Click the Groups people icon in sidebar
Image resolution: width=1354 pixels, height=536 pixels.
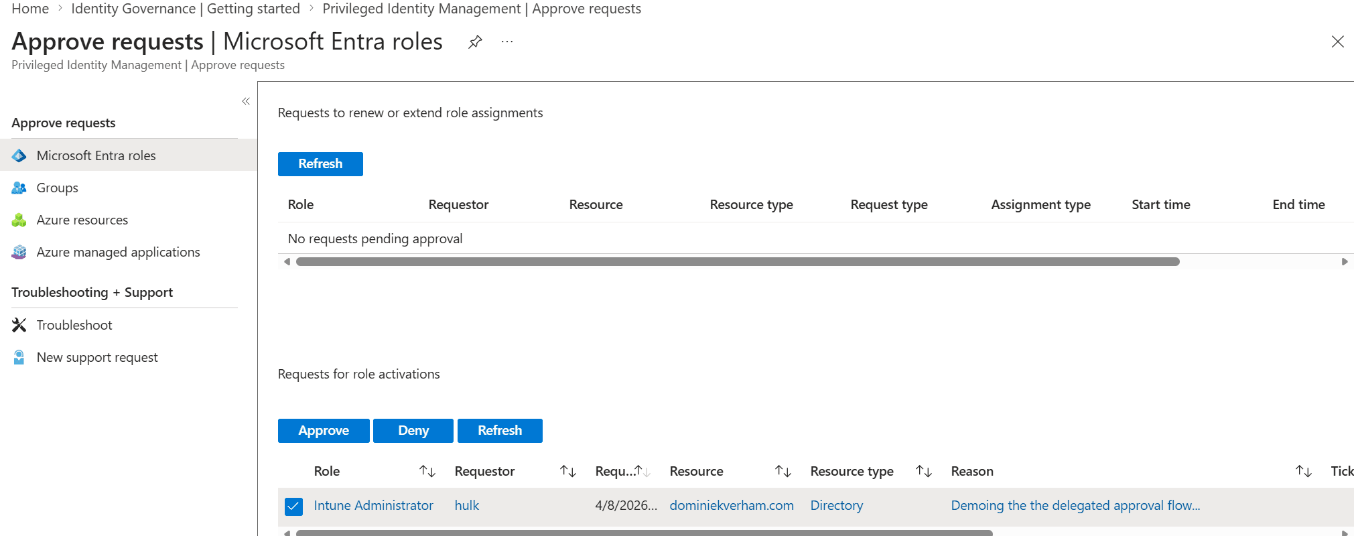click(x=19, y=188)
